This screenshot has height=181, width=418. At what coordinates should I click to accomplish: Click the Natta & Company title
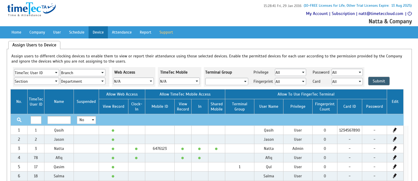[x=390, y=21]
